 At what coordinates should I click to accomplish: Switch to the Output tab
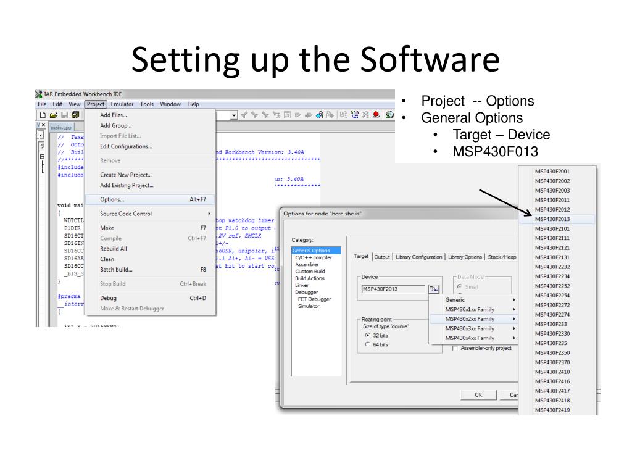[x=381, y=257]
